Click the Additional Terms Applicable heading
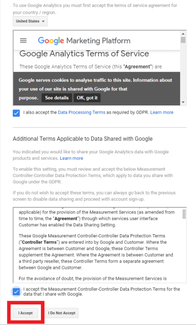This screenshot has height=325, width=196. (83, 139)
